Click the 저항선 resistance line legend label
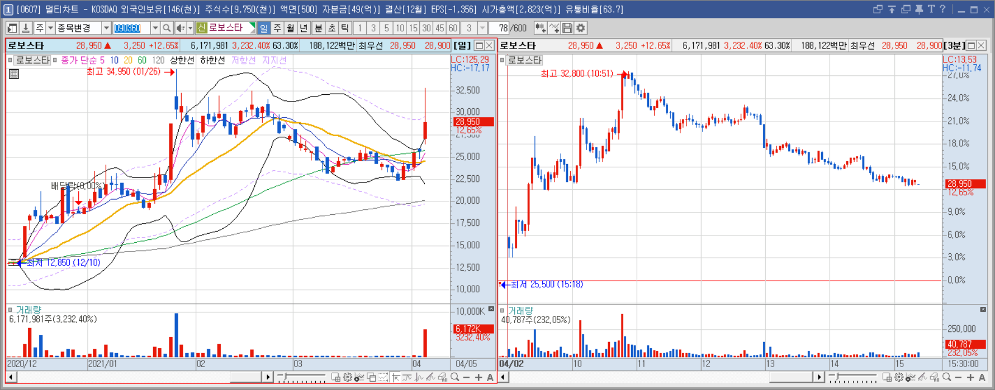The width and height of the screenshot is (995, 390). [x=243, y=60]
